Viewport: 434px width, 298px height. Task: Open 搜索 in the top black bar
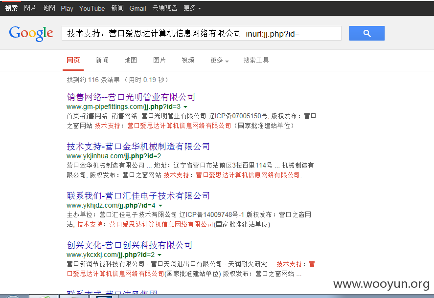tap(11, 8)
